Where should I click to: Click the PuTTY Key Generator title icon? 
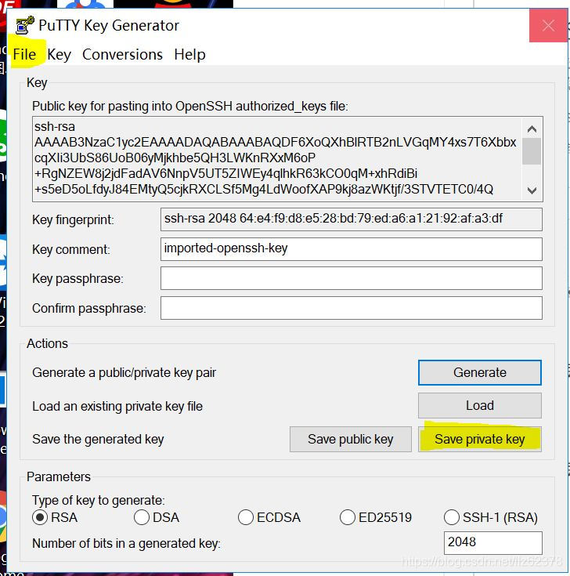[24, 25]
